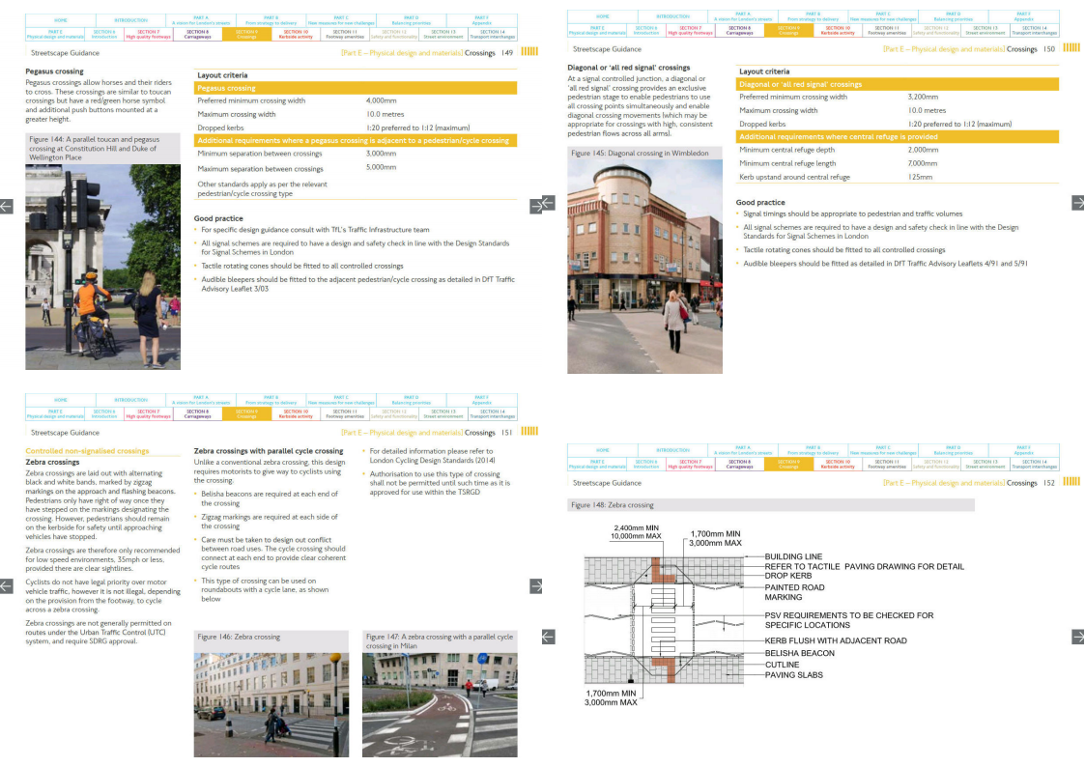Click 'Zebra crossings with parallel cycle crossing' heading

pyautogui.click(x=269, y=451)
